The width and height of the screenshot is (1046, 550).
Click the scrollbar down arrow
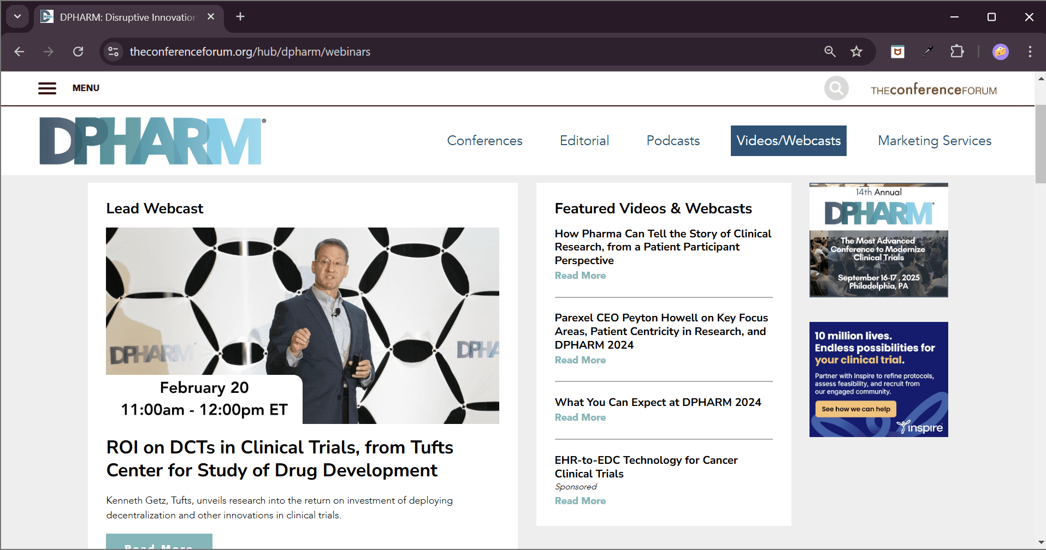point(1041,542)
